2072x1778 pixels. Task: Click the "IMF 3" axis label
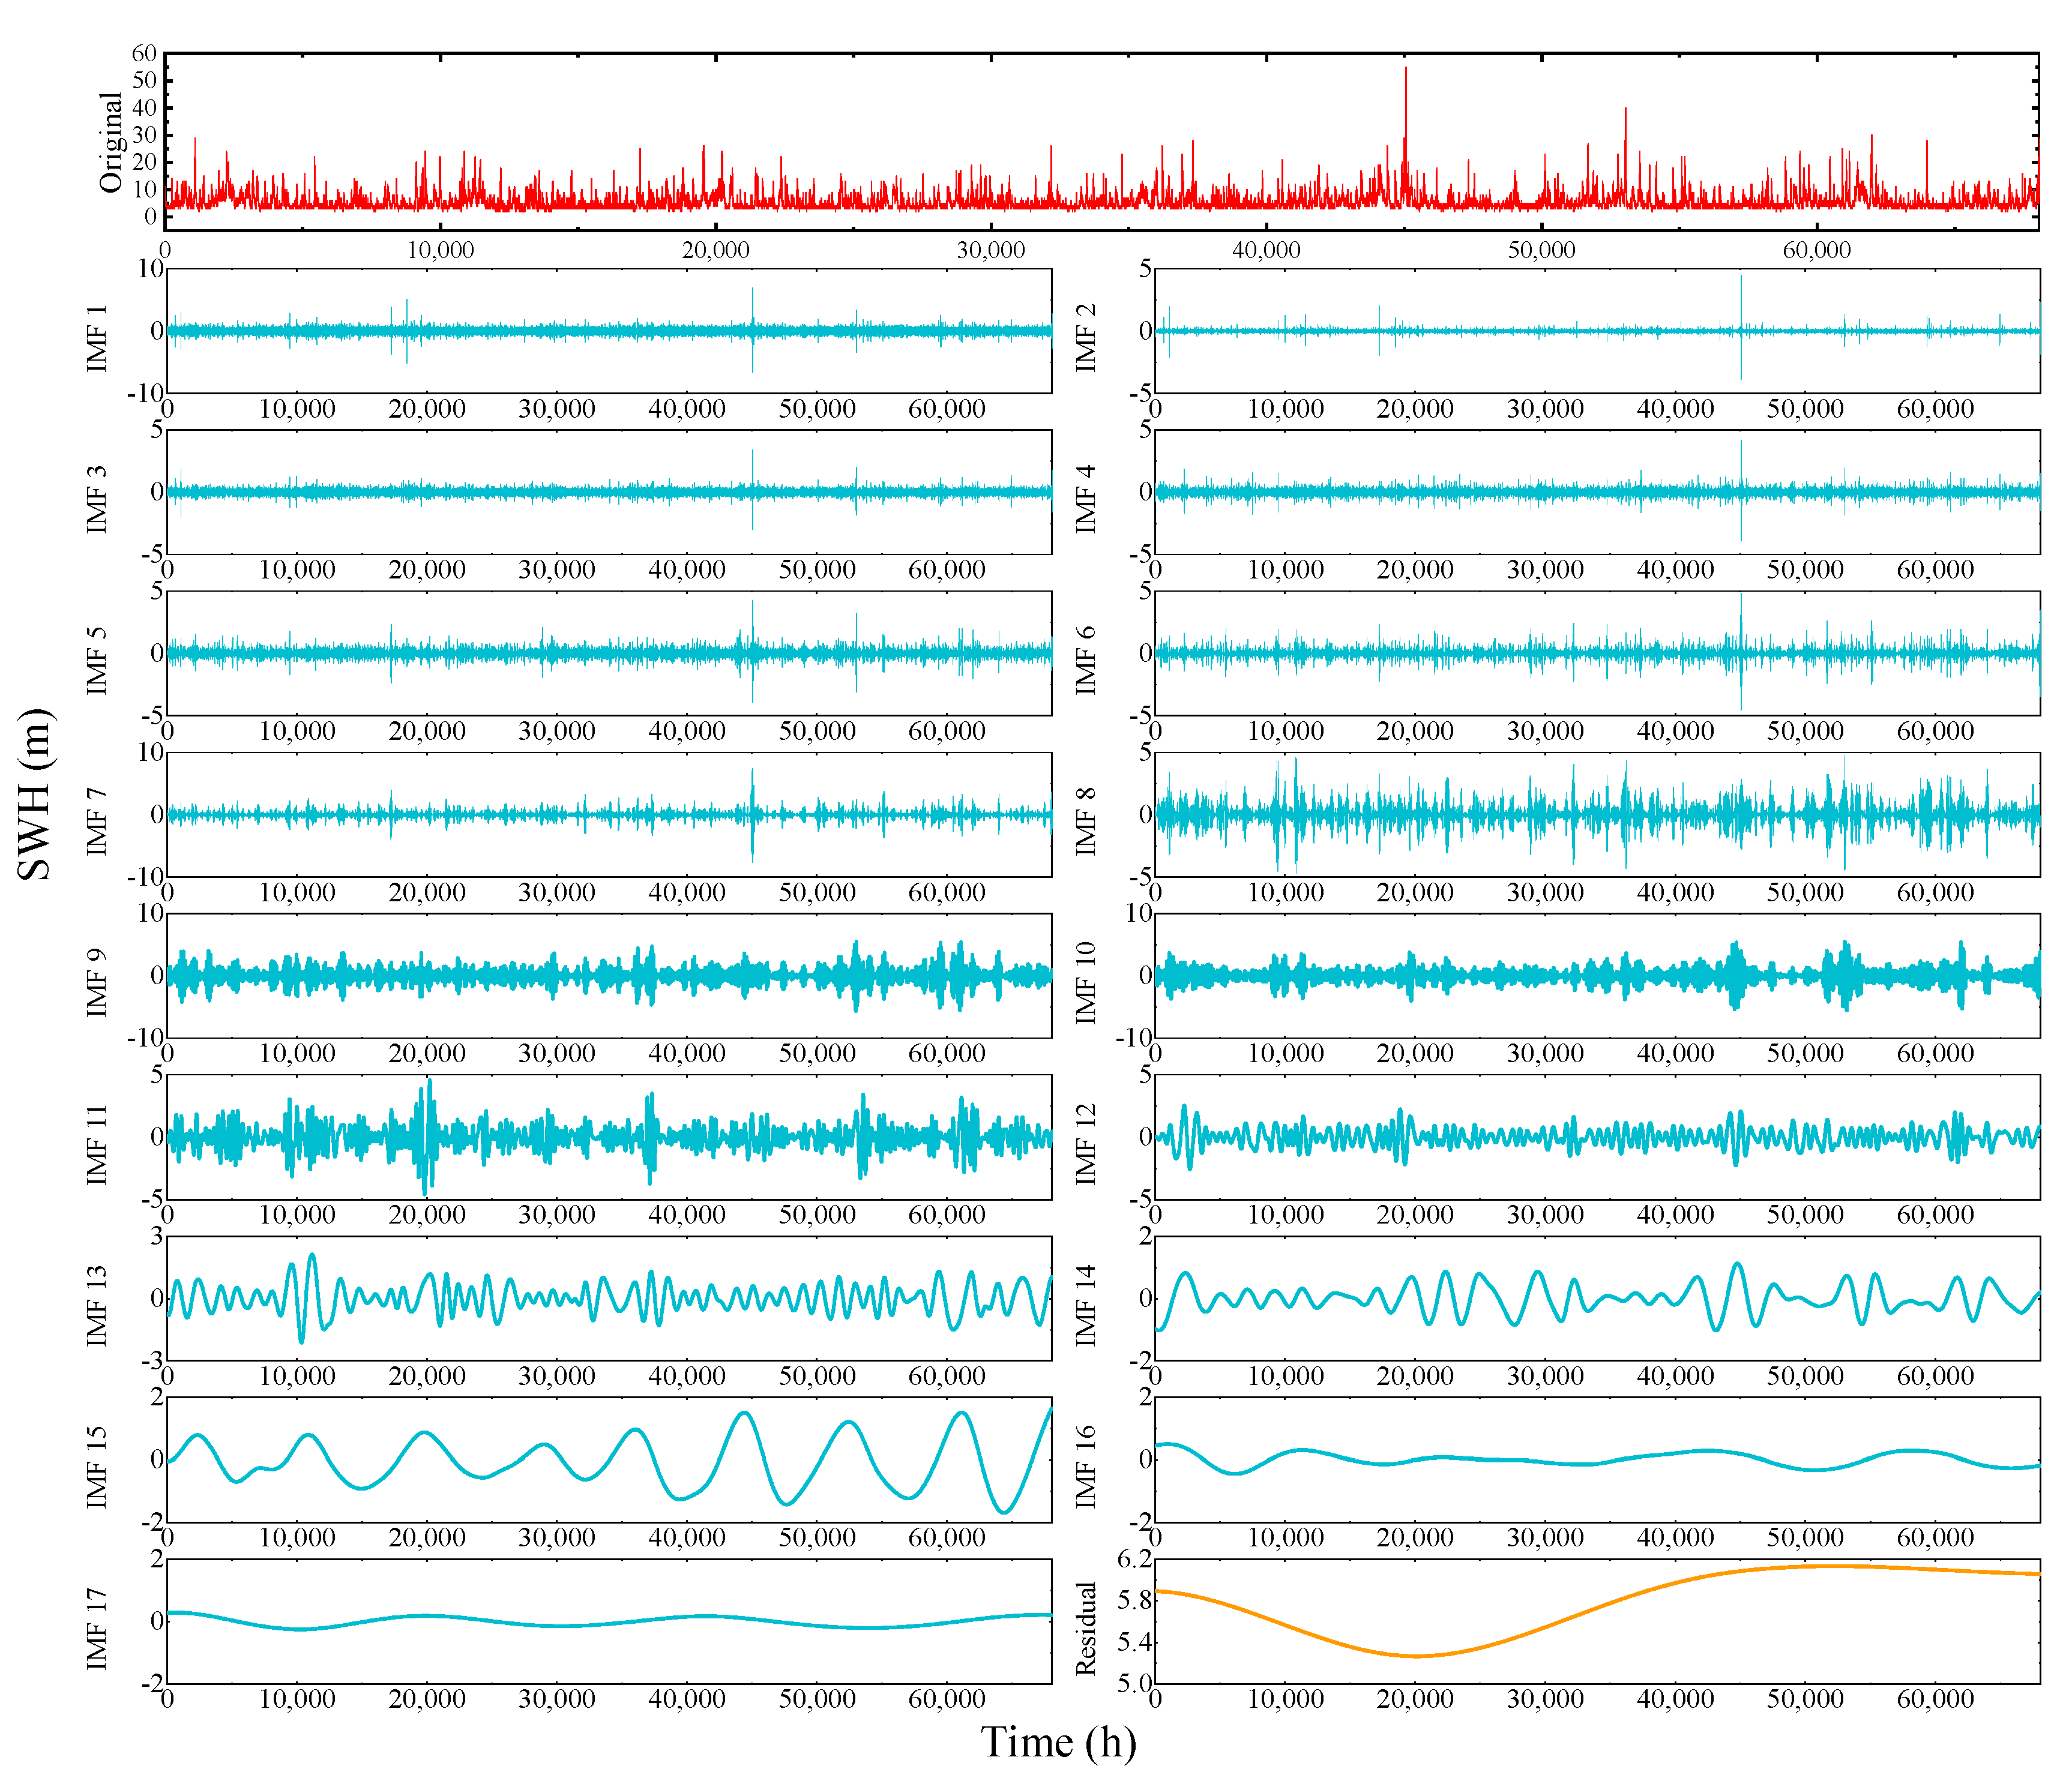(x=98, y=500)
